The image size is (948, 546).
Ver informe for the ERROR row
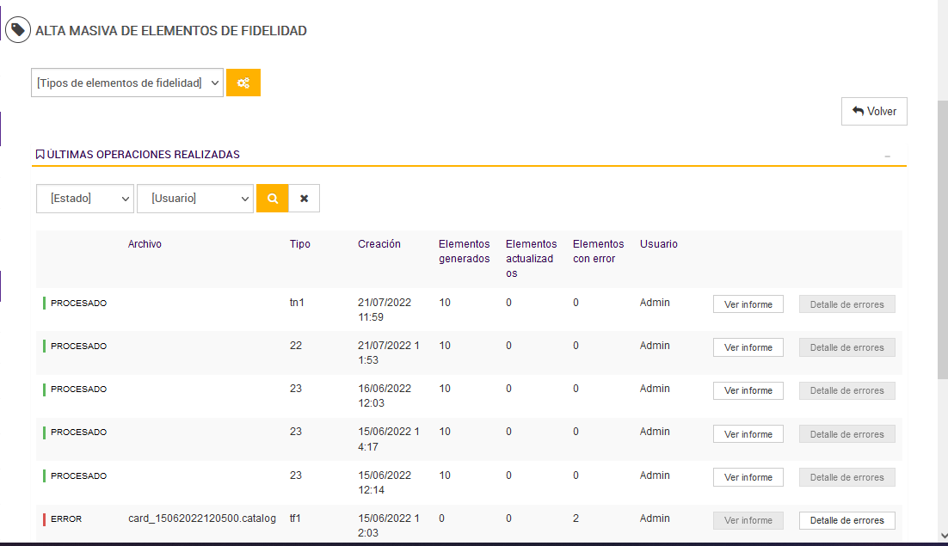(x=748, y=520)
